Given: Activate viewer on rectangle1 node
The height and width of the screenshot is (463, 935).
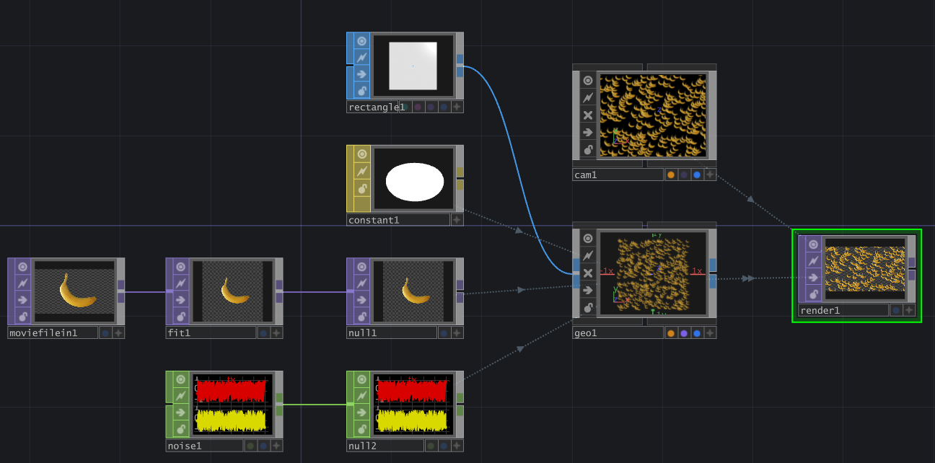Looking at the screenshot, I should (362, 40).
